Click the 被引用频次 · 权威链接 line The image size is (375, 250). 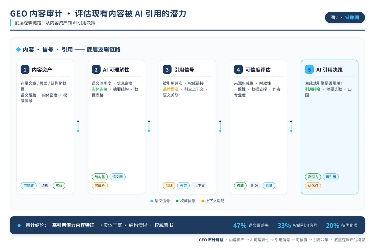(183, 83)
